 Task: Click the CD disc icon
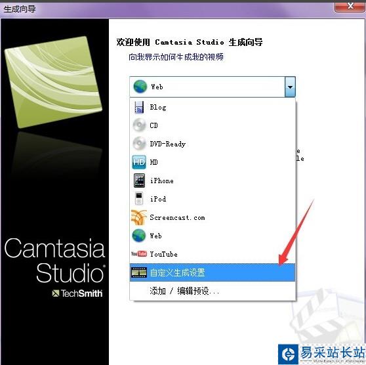(139, 125)
